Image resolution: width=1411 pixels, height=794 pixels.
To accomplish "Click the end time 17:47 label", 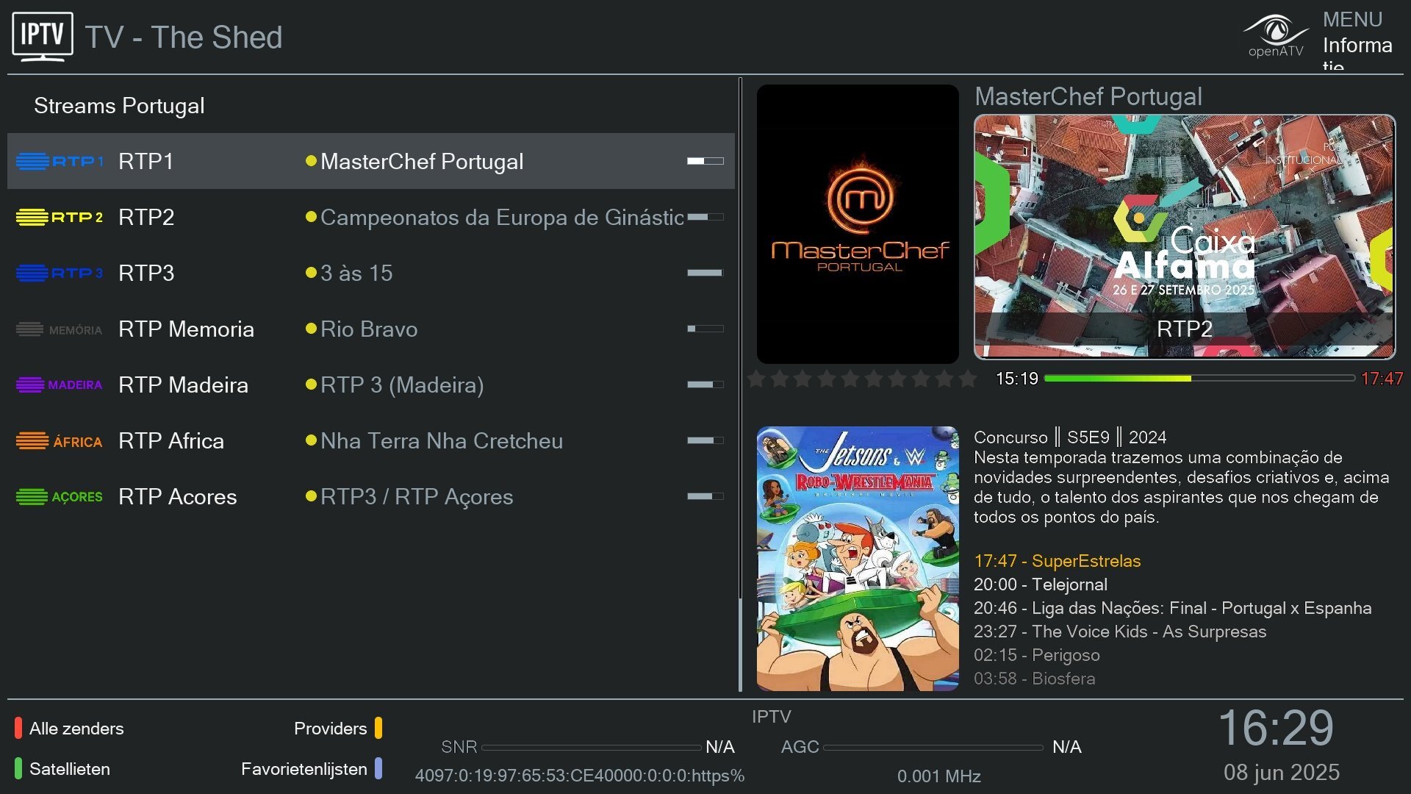I will (1382, 379).
